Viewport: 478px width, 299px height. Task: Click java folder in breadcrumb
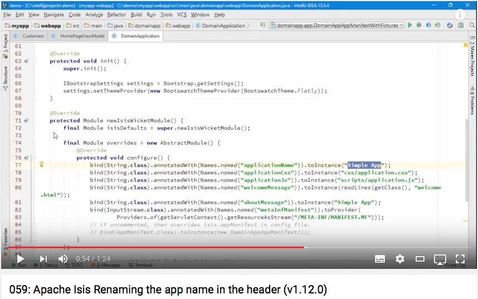[115, 26]
